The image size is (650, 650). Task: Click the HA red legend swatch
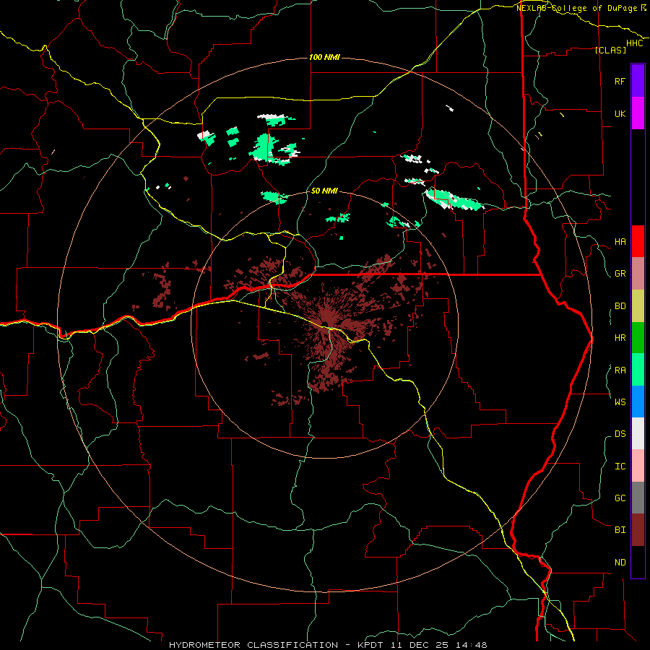click(638, 241)
